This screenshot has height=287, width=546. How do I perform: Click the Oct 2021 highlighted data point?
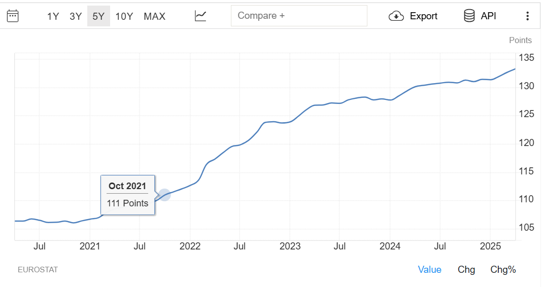tap(164, 195)
